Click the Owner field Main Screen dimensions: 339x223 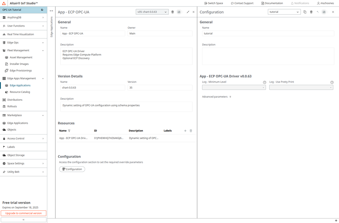pos(160,34)
